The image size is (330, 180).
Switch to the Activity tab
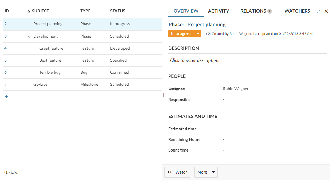coord(218,11)
